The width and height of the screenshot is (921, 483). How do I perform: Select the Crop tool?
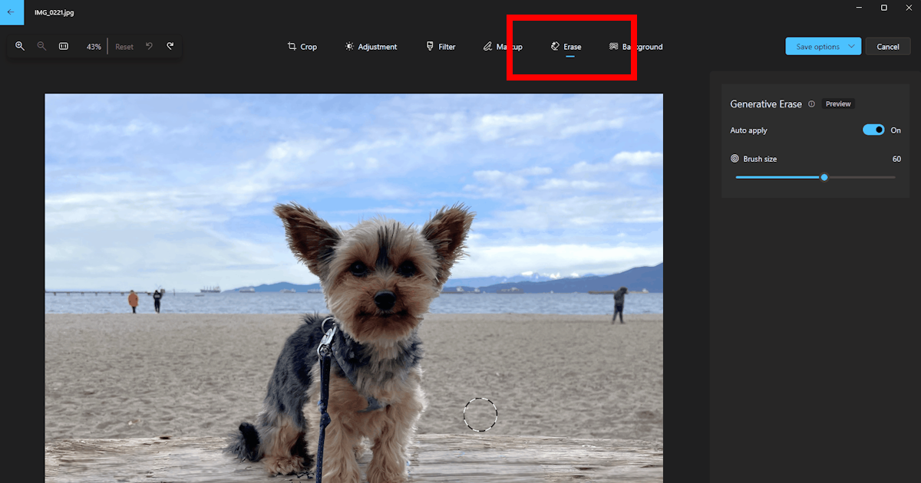pos(302,46)
